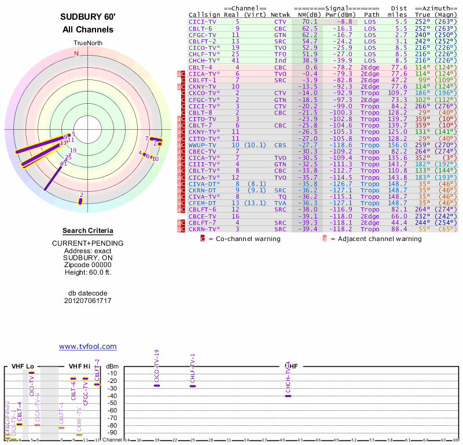The height and width of the screenshot is (445, 463).
Task: Click the Zipcode 00000 text
Action: 88,265
